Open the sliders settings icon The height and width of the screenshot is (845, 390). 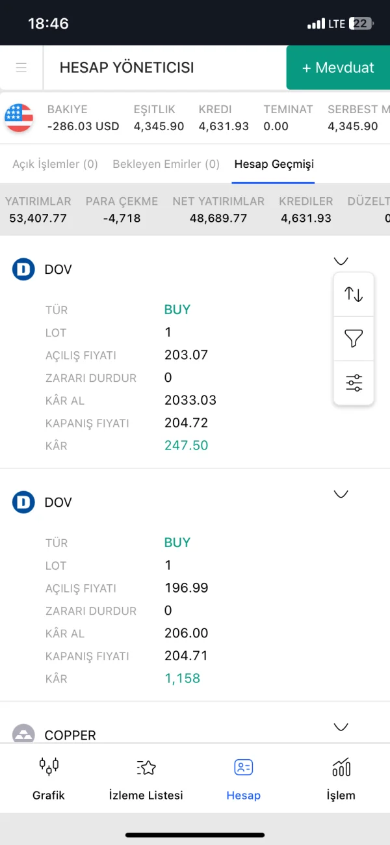click(x=354, y=382)
